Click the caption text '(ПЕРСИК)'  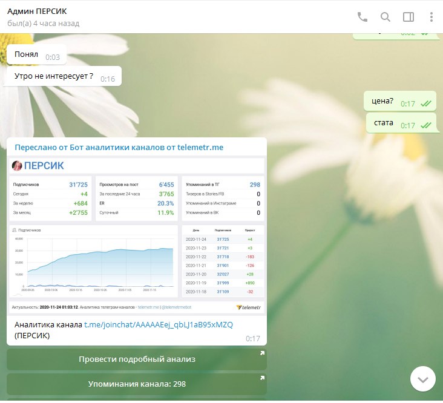point(32,336)
